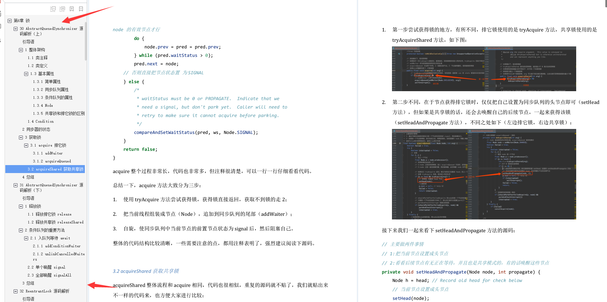
Task: Go to bookmark 2.2 单个唤醒 signal
Action: point(46,267)
